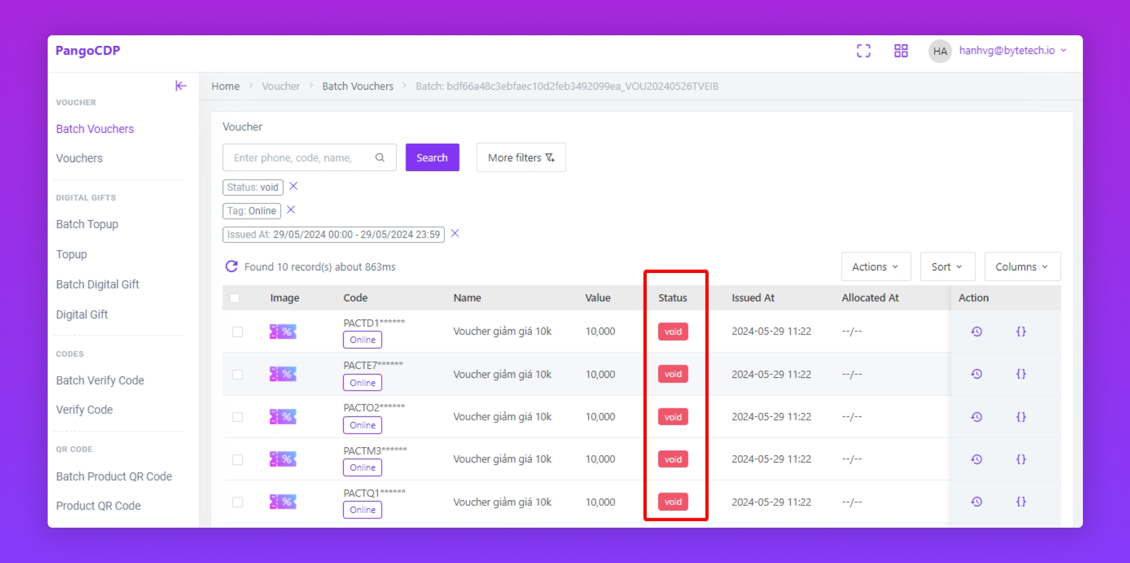
Task: Open Batch Digital Gift from sidebar
Action: point(98,285)
